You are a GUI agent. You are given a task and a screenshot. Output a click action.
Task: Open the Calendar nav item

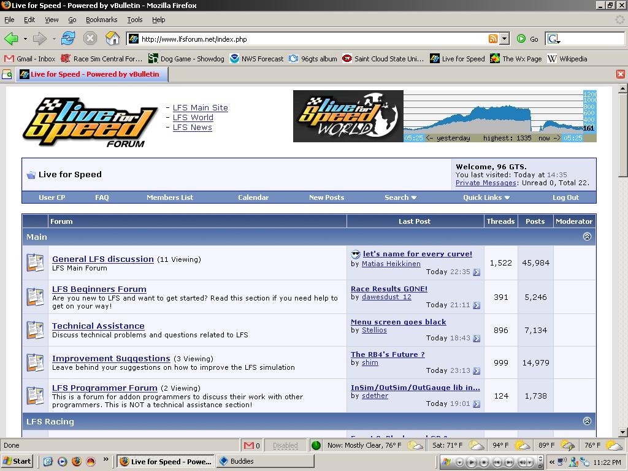[253, 197]
